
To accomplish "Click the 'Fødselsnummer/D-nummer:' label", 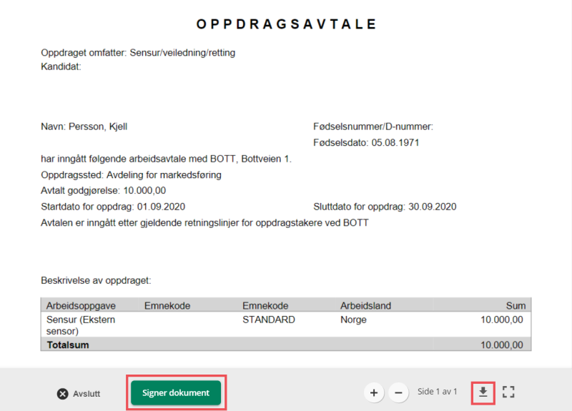I will coord(373,127).
